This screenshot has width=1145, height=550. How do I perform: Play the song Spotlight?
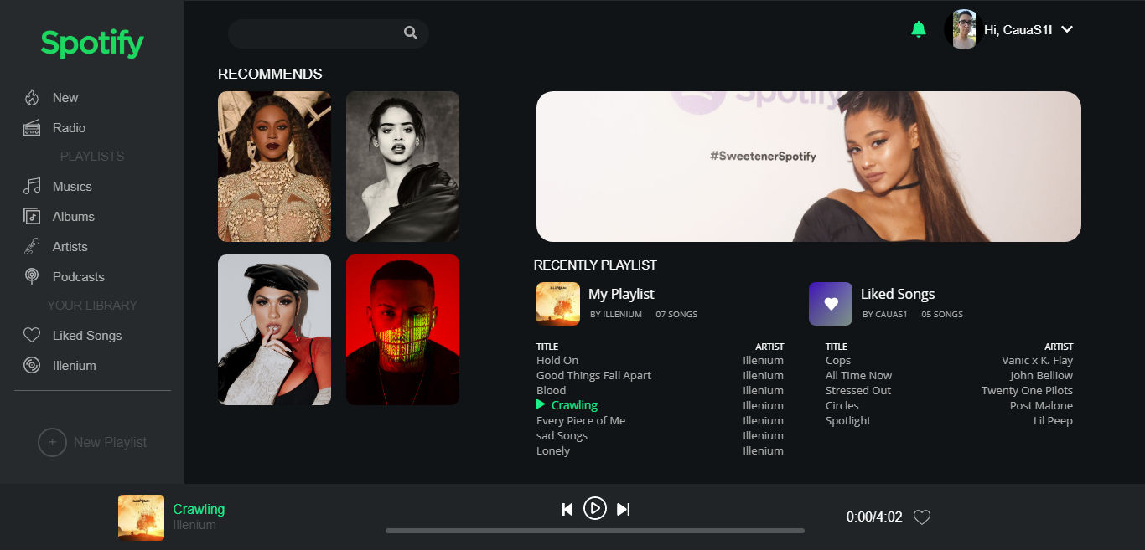(848, 421)
